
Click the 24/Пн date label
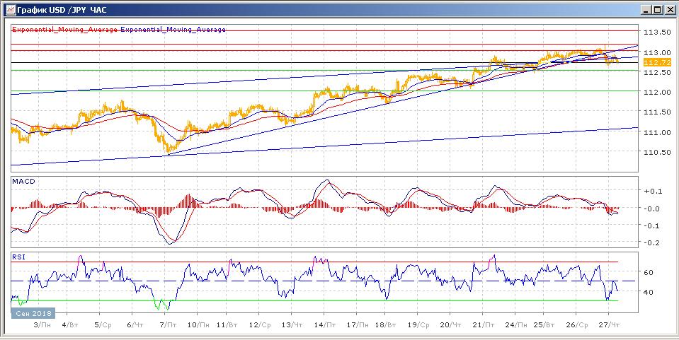click(515, 324)
